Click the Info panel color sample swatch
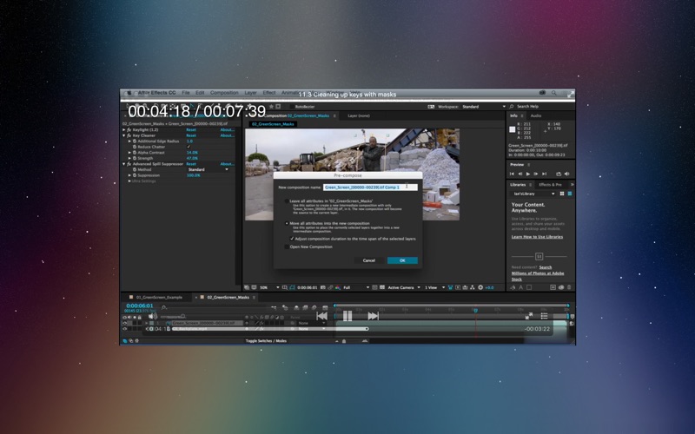This screenshot has height=434, width=695. click(513, 129)
